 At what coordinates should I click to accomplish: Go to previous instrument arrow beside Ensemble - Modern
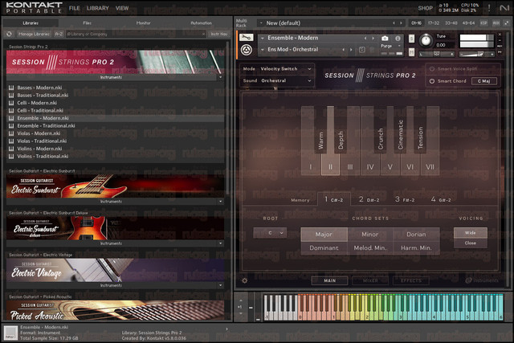click(365, 39)
